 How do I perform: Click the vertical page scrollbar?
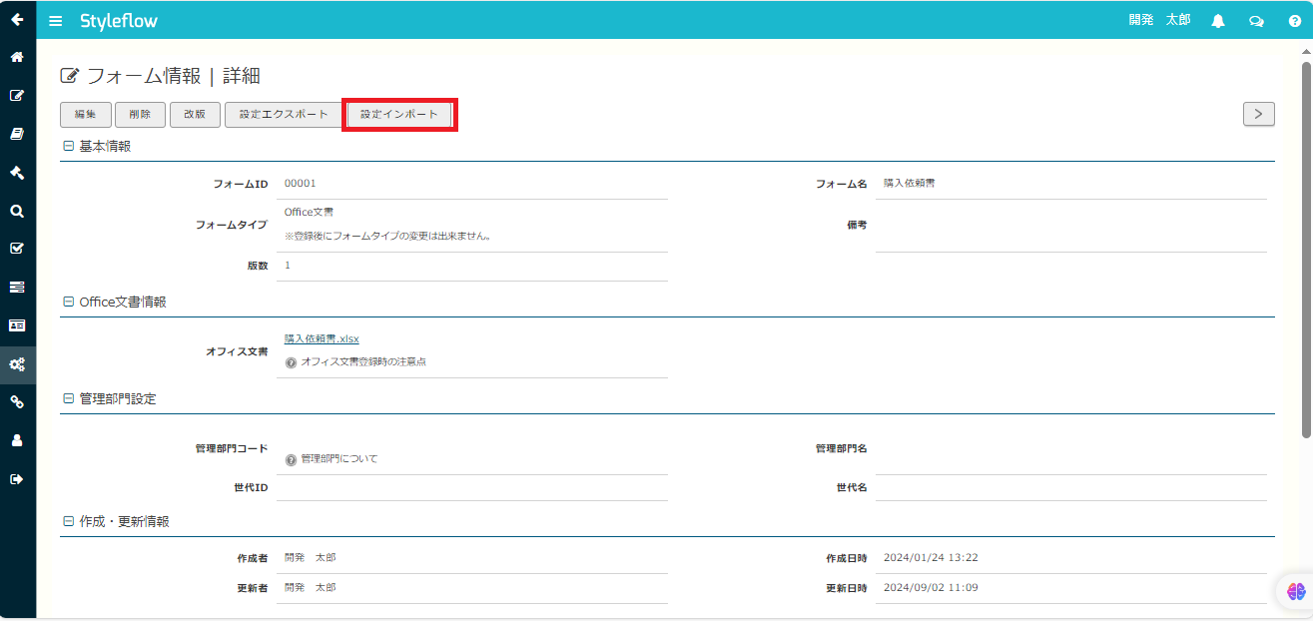point(1306,249)
